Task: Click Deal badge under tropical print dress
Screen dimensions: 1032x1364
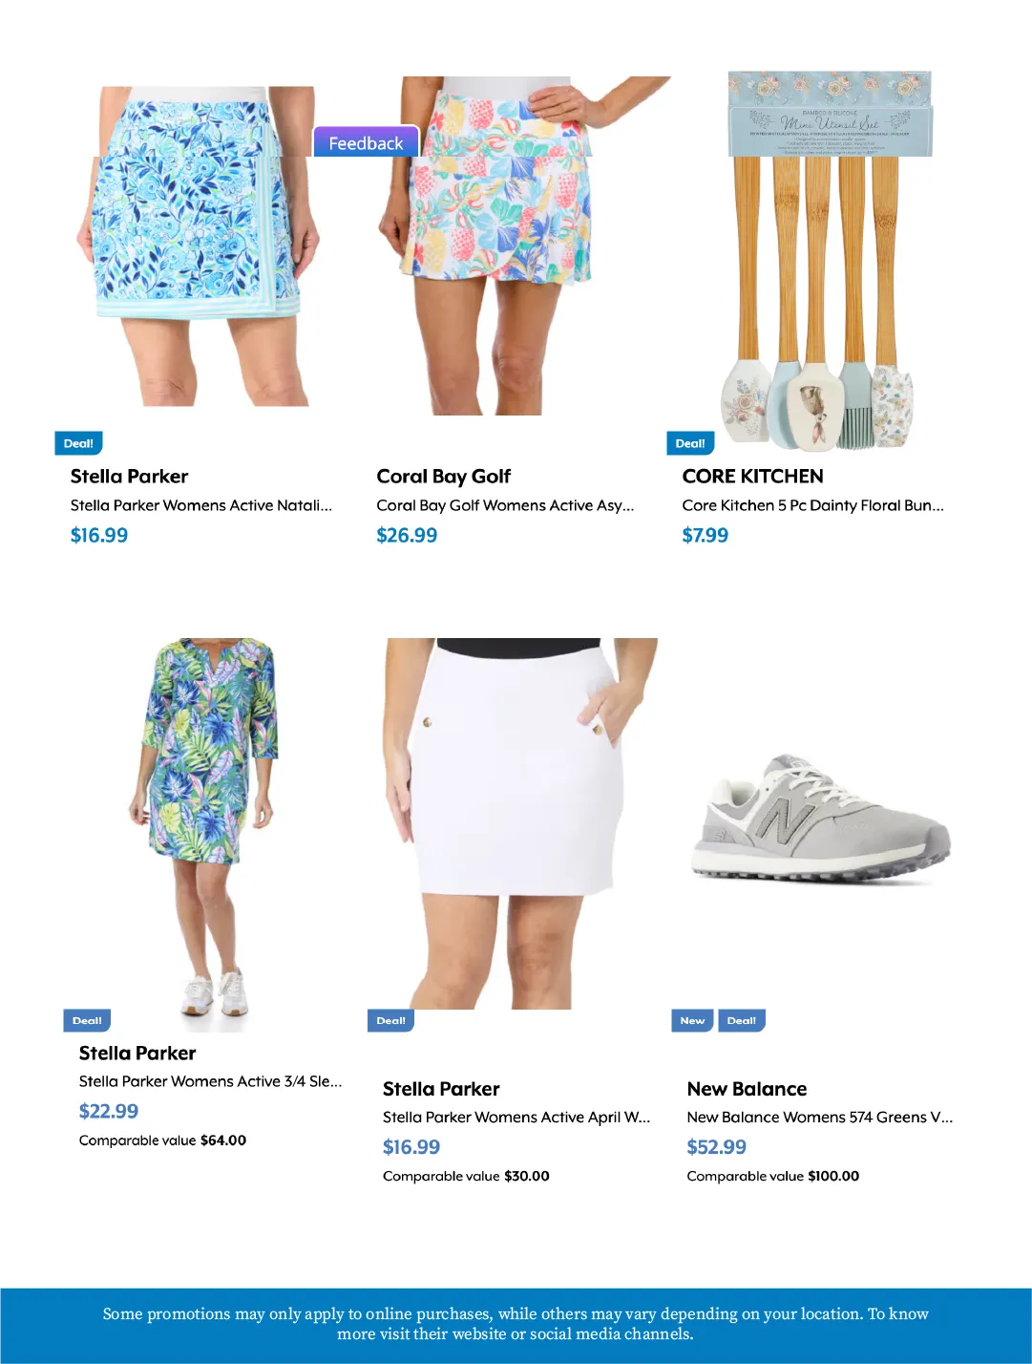Action: click(x=87, y=1020)
